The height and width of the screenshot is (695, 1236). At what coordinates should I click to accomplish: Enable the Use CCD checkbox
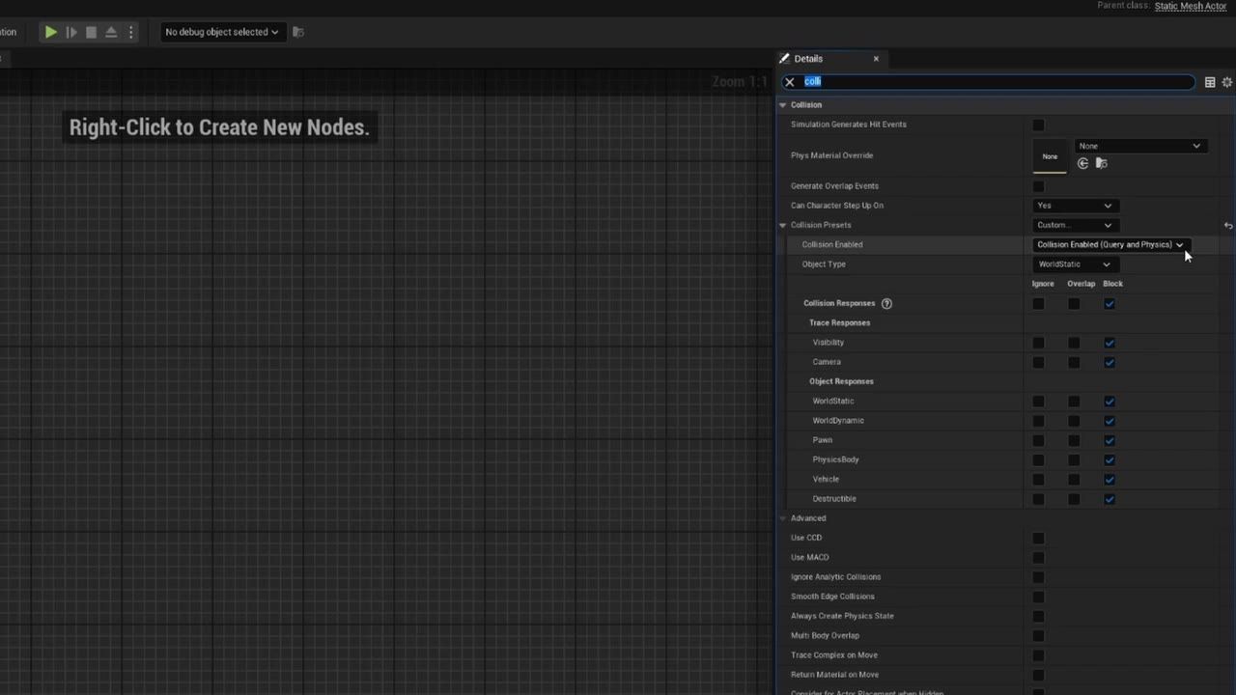click(x=1038, y=538)
